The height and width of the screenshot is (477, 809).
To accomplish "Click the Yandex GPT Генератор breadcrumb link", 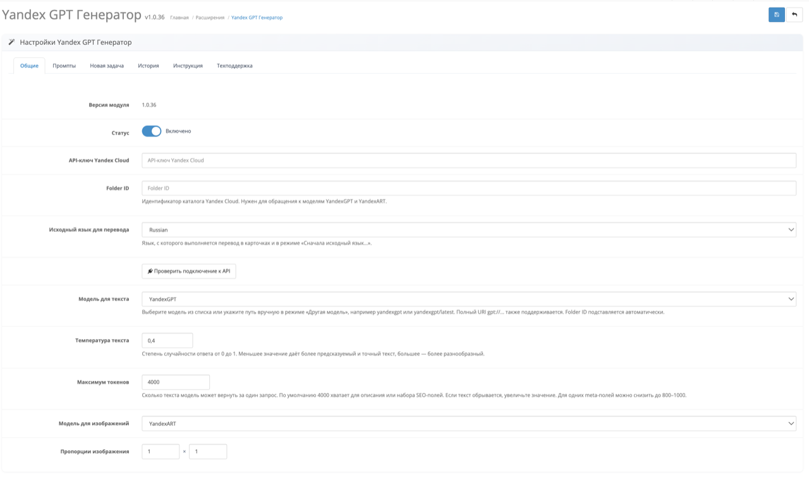I will (x=257, y=18).
